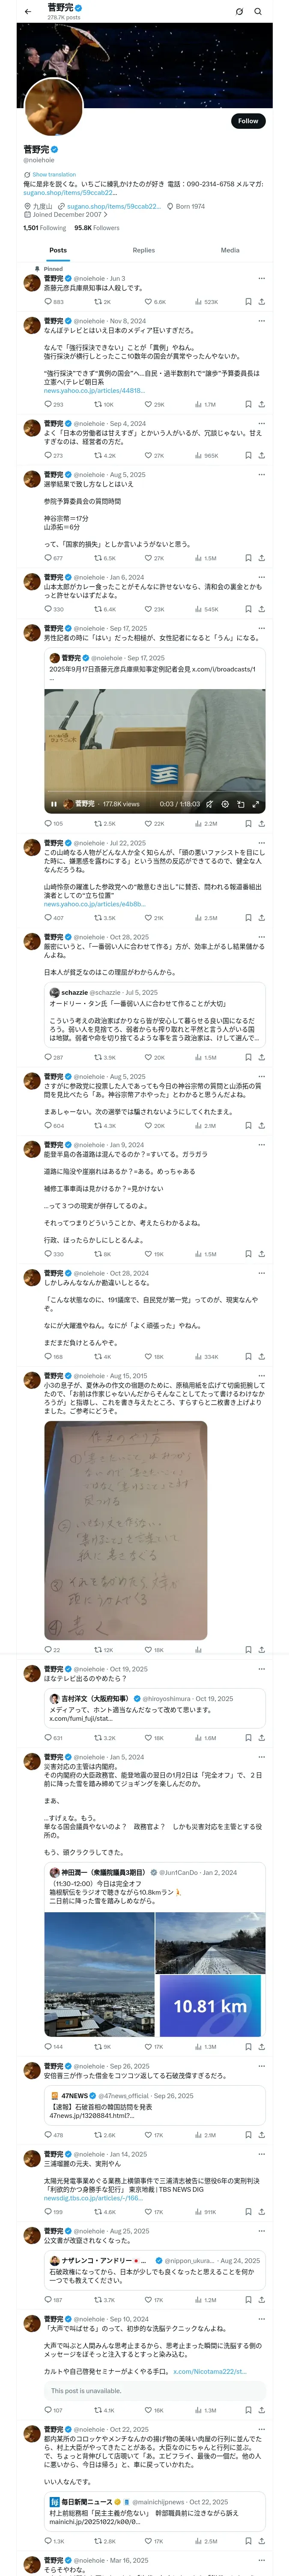
Task: Click the share icon on the pinned post
Action: pyautogui.click(x=261, y=301)
